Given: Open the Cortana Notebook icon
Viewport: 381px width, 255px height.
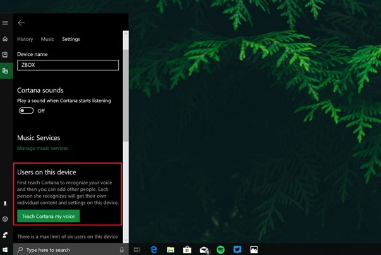Looking at the screenshot, I should coord(5,55).
